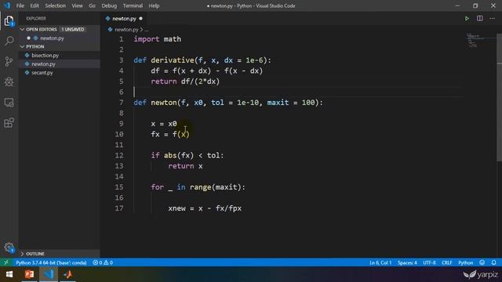This screenshot has height=282, width=502.
Task: Open the Debug view in activity bar
Action: point(9,81)
